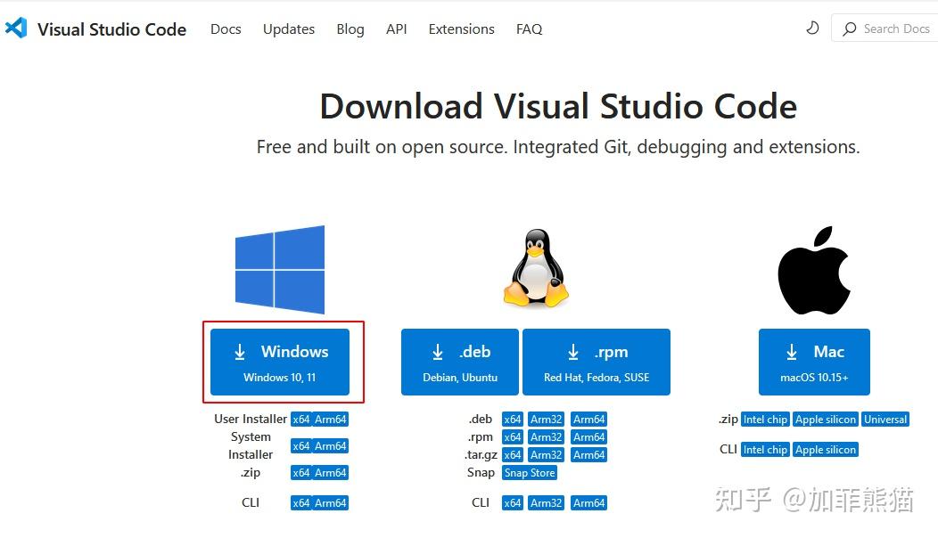Click the download arrow on the .deb button
Screen dimensions: 938x538
[438, 352]
